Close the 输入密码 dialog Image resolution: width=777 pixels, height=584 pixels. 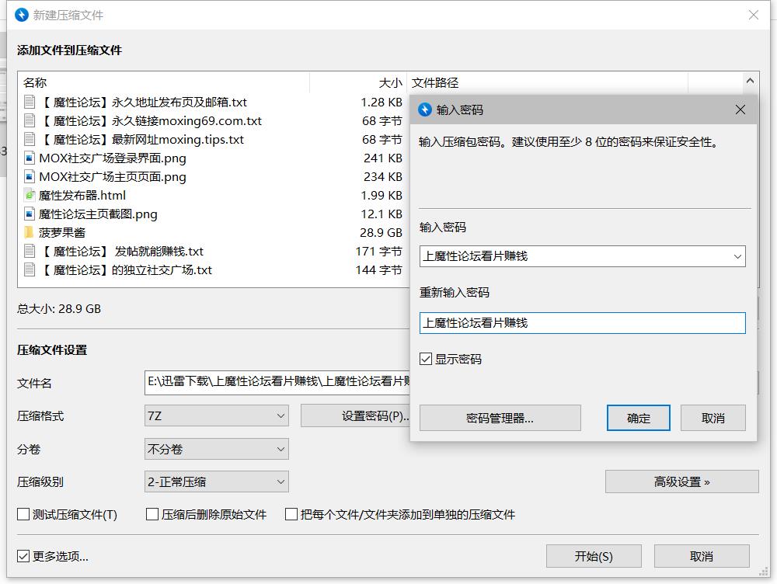coord(740,110)
